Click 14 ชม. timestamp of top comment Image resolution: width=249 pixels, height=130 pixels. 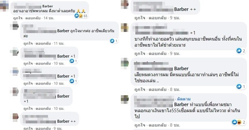(x=49, y=18)
